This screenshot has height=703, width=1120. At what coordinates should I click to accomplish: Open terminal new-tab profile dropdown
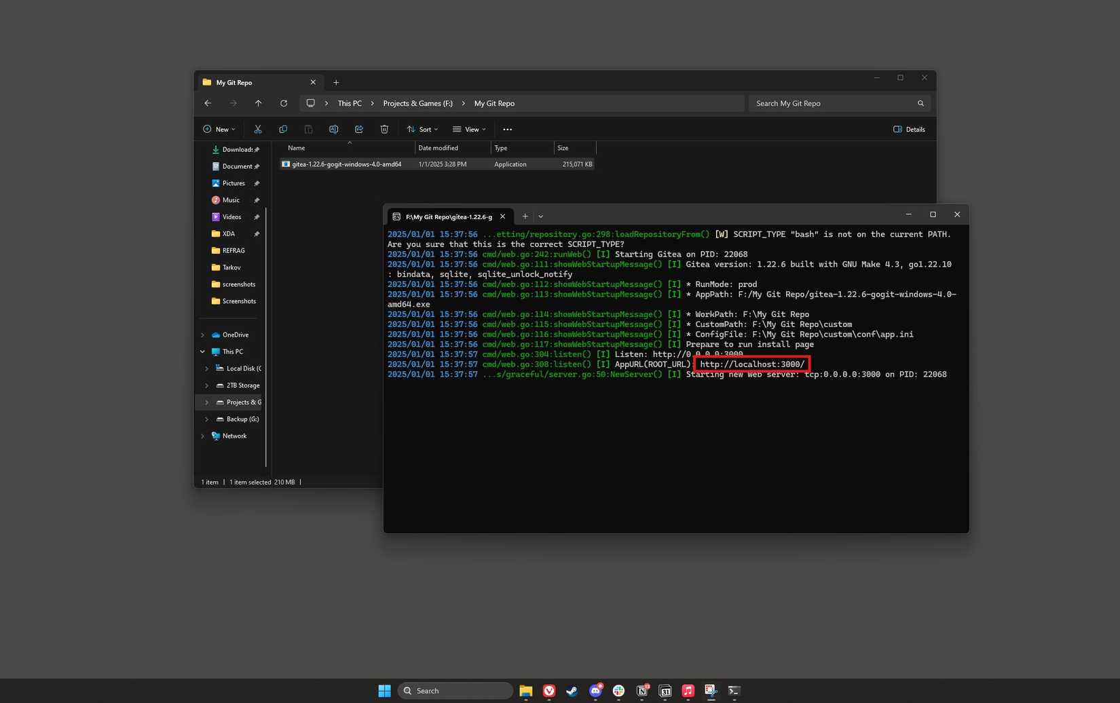[x=541, y=216]
